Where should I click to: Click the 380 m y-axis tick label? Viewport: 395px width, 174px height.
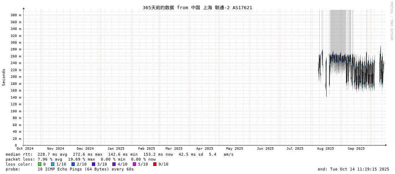(x=16, y=15)
